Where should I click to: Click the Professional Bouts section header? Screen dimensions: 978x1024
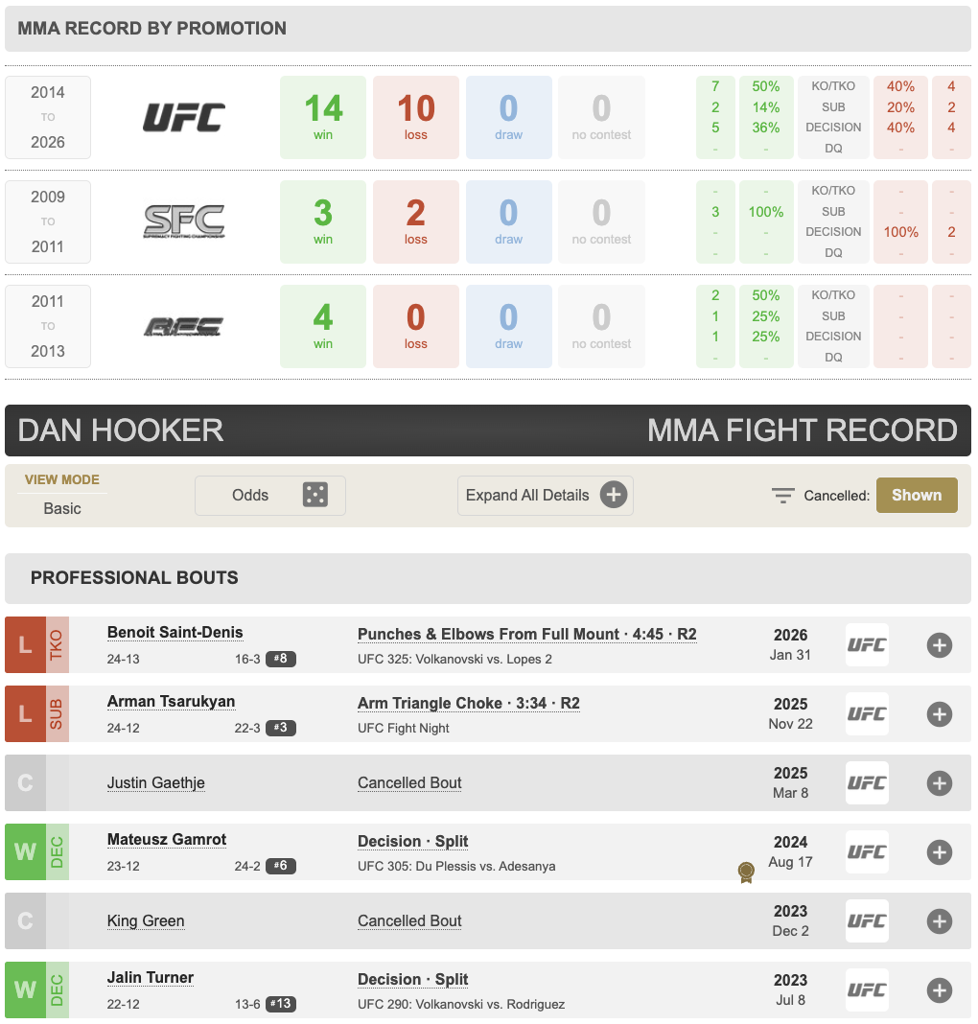click(x=134, y=578)
